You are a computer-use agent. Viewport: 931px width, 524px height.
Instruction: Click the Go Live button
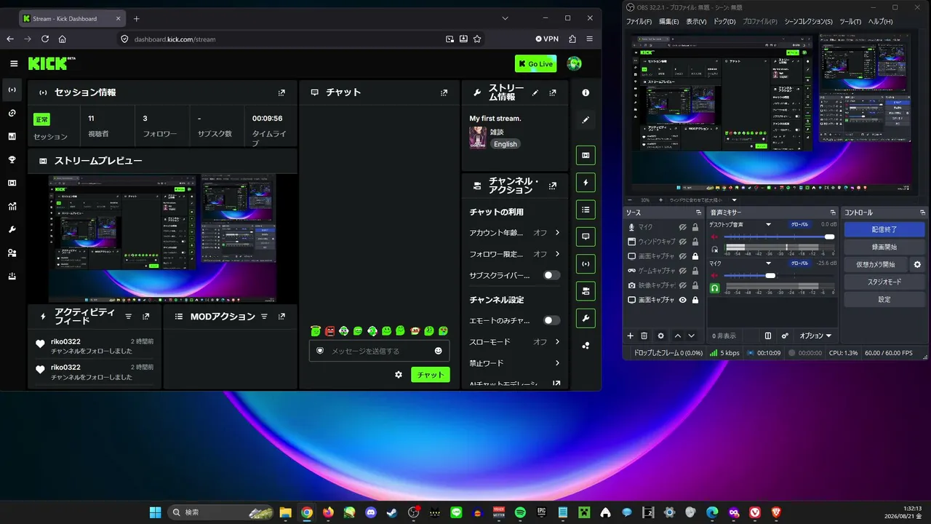click(535, 64)
